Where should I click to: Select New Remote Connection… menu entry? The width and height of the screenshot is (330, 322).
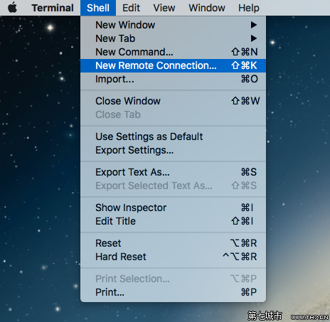[173, 65]
